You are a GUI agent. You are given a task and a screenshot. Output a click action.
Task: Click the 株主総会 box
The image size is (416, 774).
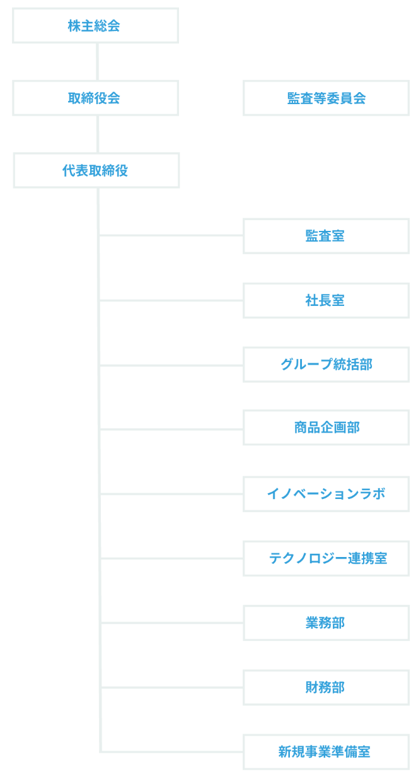[x=95, y=26]
